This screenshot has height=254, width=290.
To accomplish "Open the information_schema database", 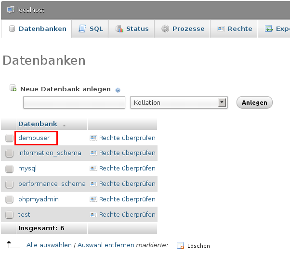I will [50, 153].
